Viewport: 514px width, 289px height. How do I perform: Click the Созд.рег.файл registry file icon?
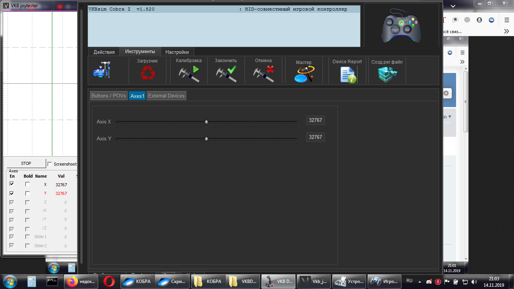point(387,74)
